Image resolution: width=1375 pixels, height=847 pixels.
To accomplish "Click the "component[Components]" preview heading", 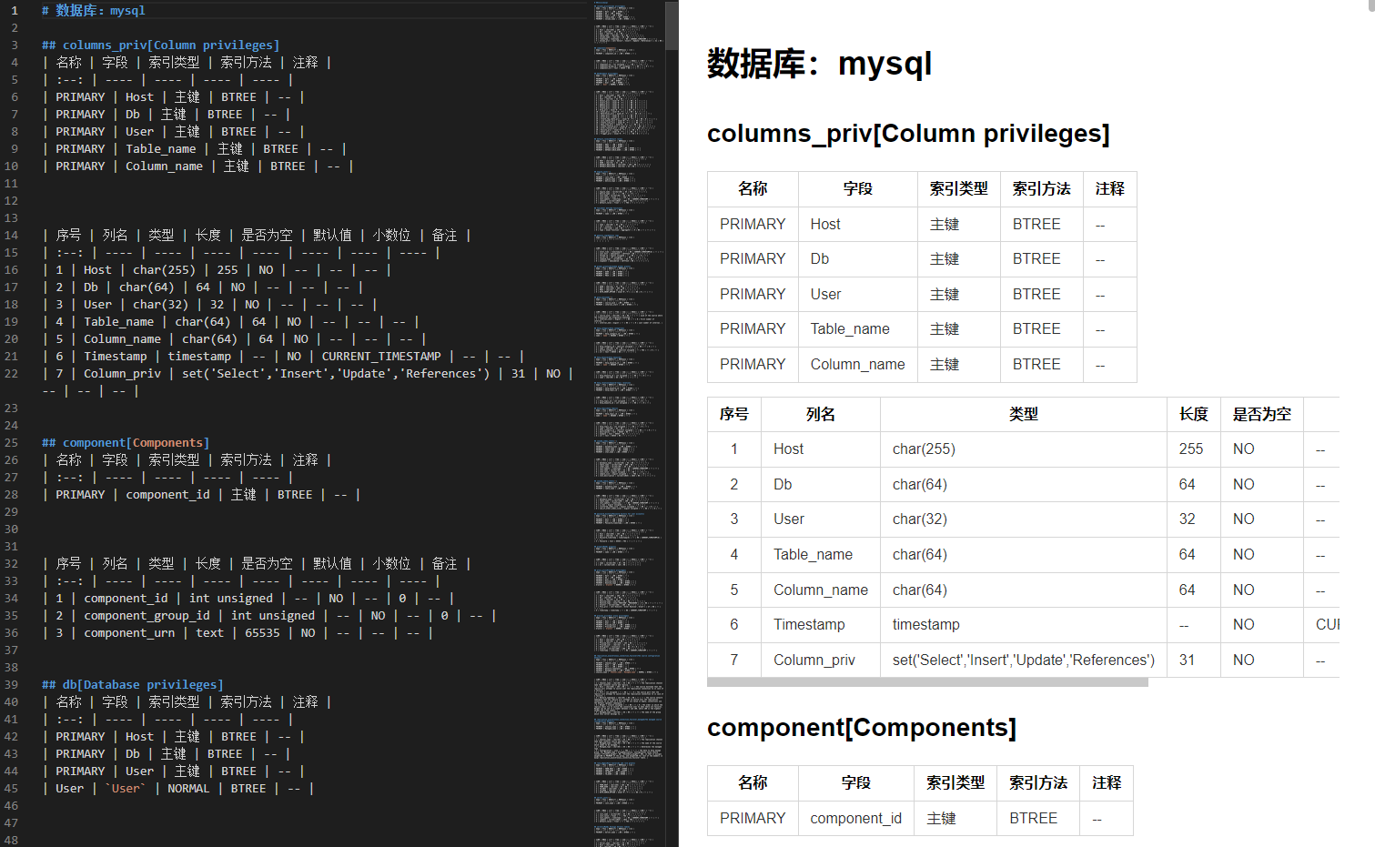I will pyautogui.click(x=860, y=728).
